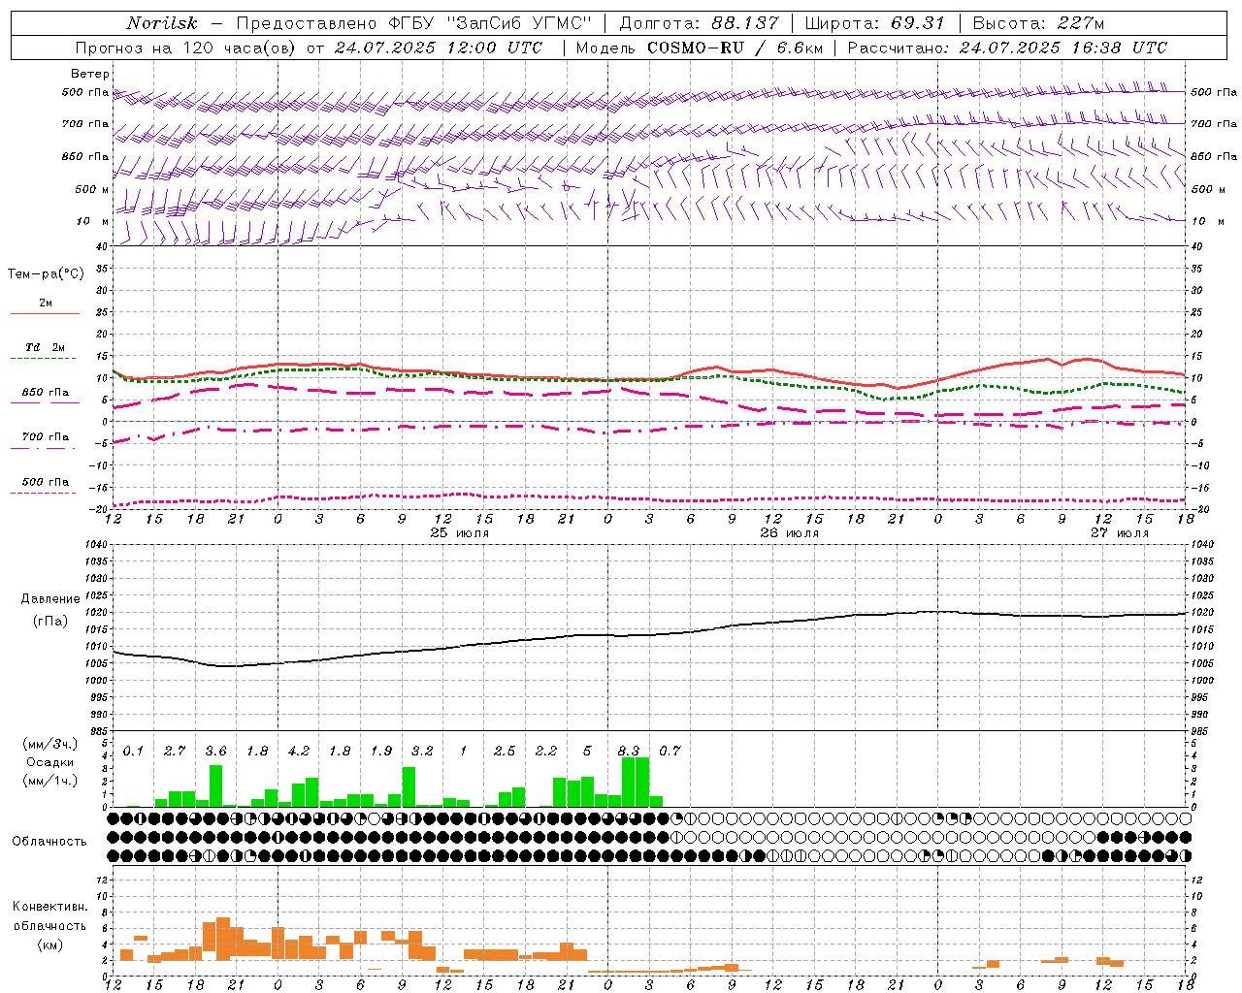The image size is (1242, 993).
Task: Click the "0.1" three-hour precipitation value
Action: point(134,752)
